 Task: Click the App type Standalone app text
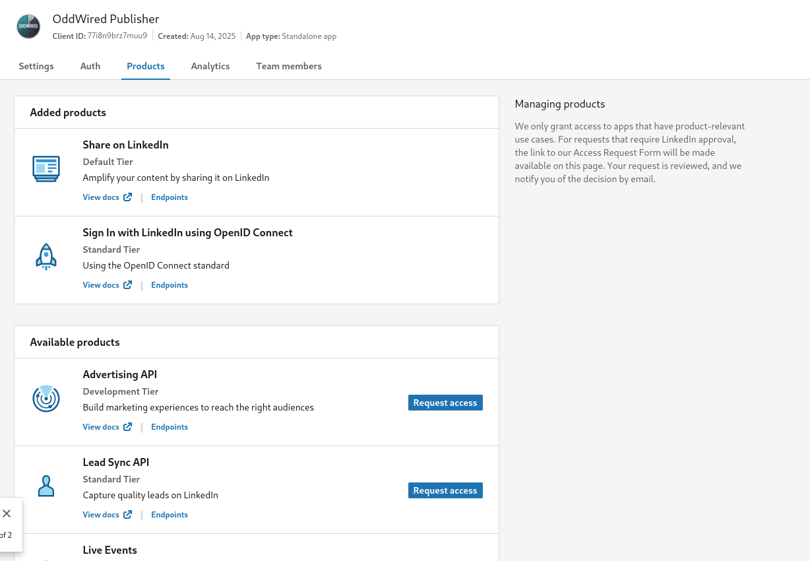[291, 36]
